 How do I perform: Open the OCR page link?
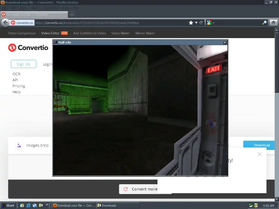[16, 74]
